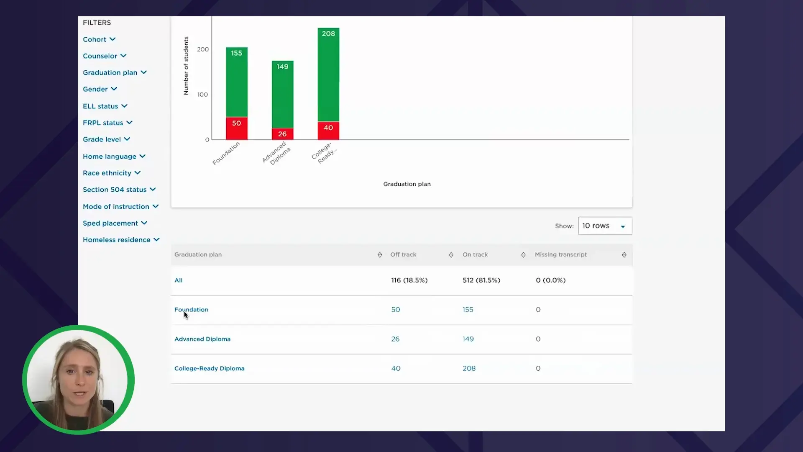This screenshot has height=452, width=803.
Task: Open the Mode of instruction filter
Action: [x=121, y=207]
